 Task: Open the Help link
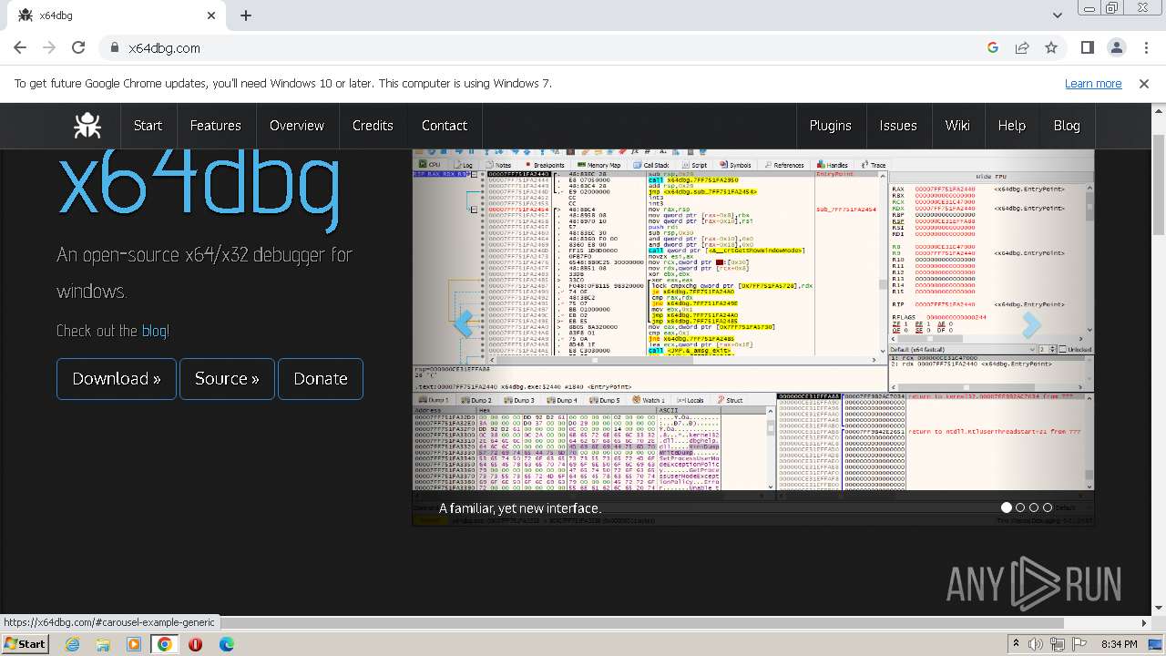tap(1012, 126)
